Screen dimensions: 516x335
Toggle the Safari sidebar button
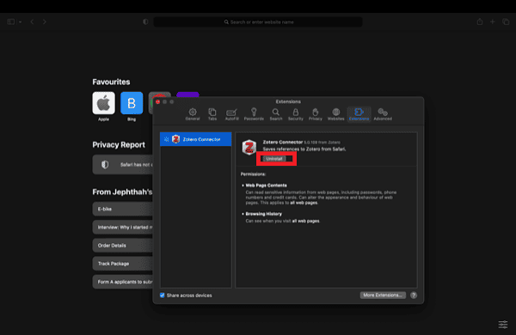tap(11, 21)
